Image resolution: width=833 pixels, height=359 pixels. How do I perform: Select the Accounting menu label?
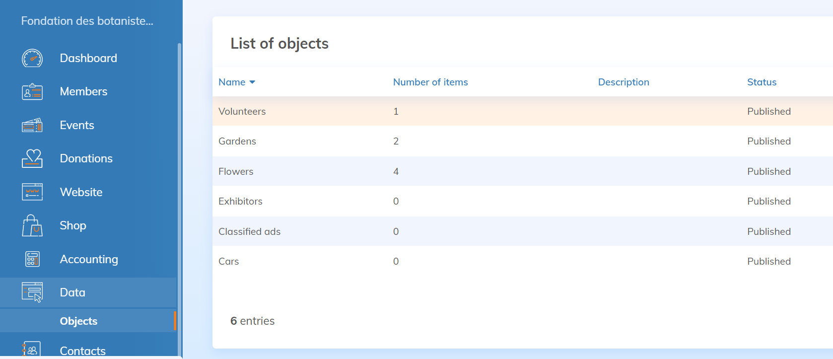tap(89, 259)
